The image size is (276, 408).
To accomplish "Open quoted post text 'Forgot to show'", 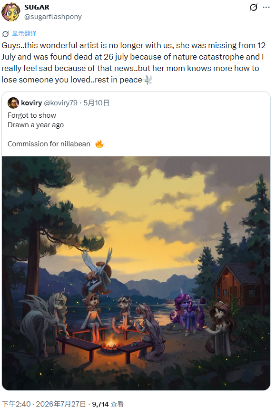I will tap(32, 115).
